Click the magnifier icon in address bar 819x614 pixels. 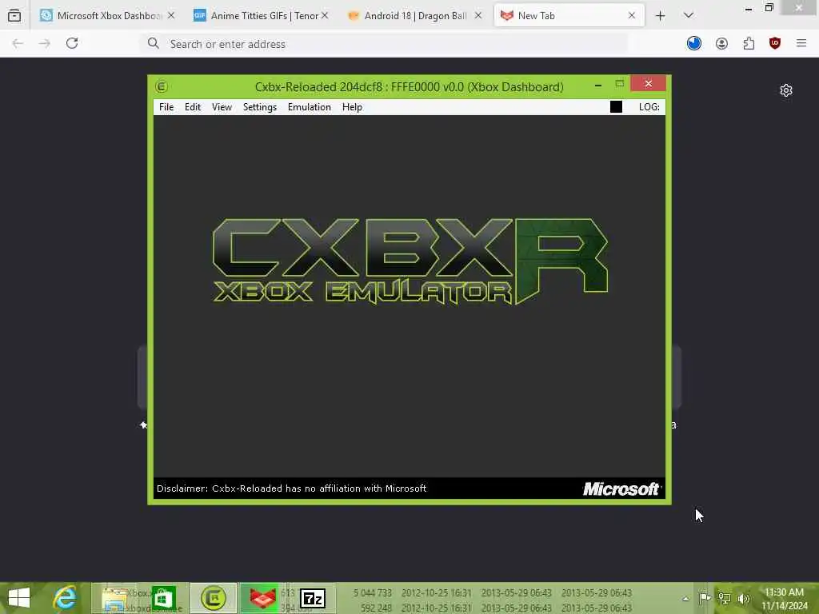pos(153,43)
